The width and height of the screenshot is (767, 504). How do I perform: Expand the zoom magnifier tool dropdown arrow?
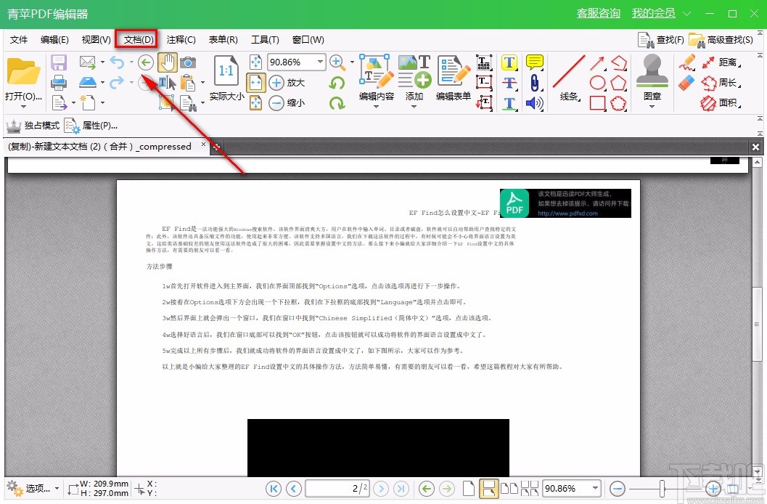pyautogui.click(x=352, y=62)
